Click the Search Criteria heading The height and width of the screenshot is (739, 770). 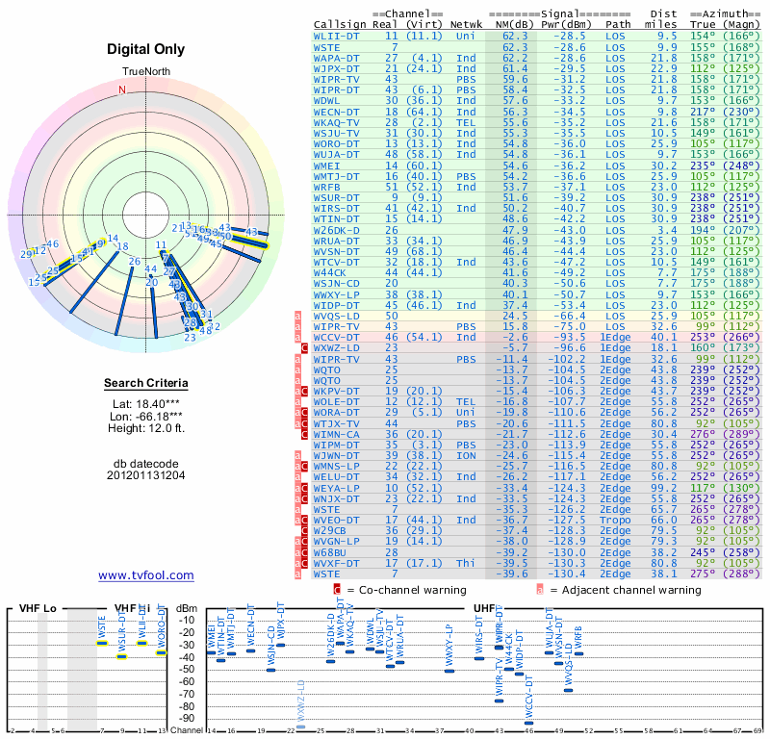pyautogui.click(x=146, y=383)
